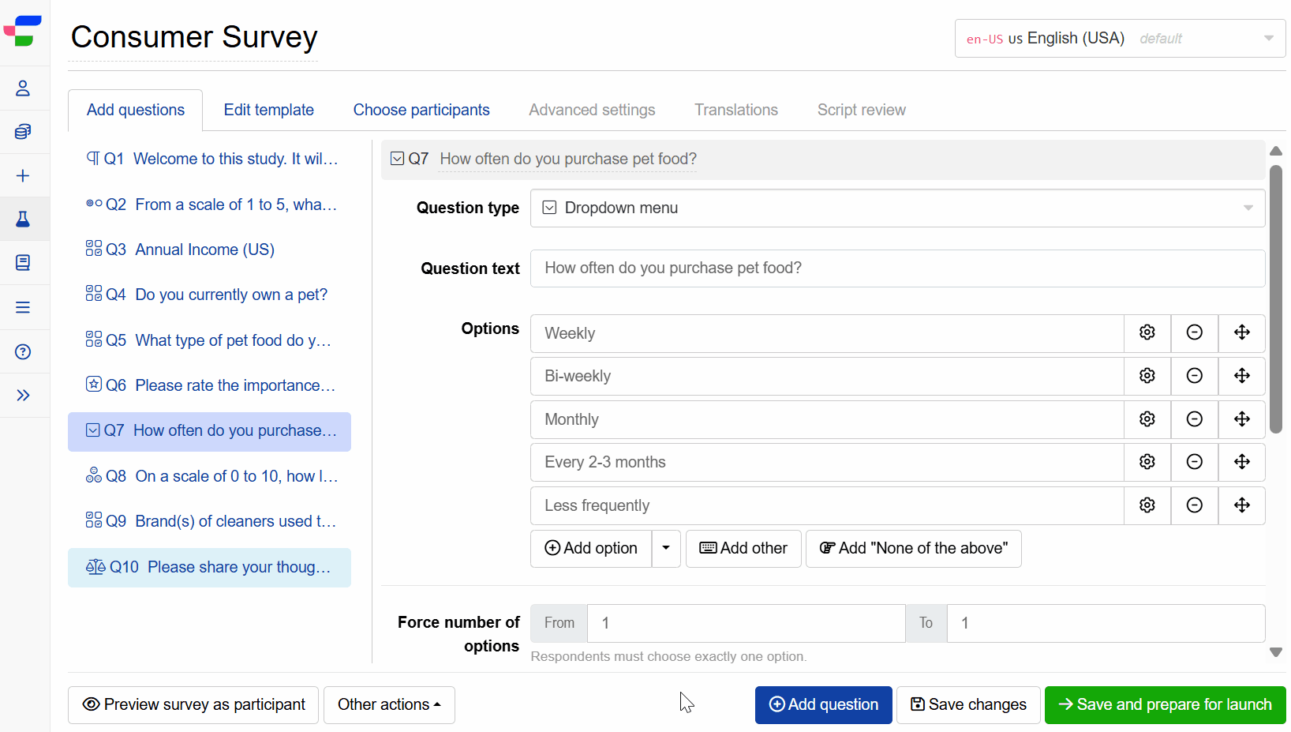The height and width of the screenshot is (732, 1291).
Task: Open settings gear for Weekly option
Action: click(x=1147, y=332)
